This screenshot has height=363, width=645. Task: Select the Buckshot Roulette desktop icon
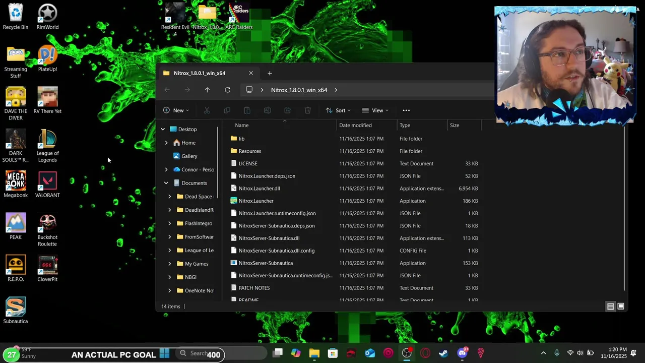pos(47,230)
